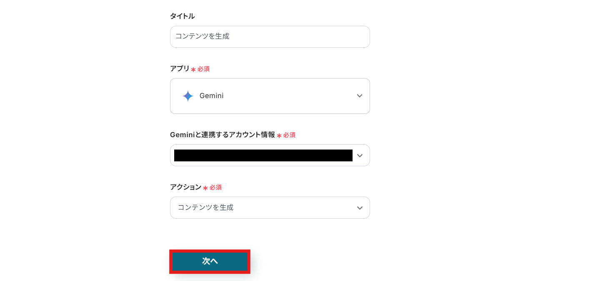Click the Gemini sparkle icon

(188, 96)
